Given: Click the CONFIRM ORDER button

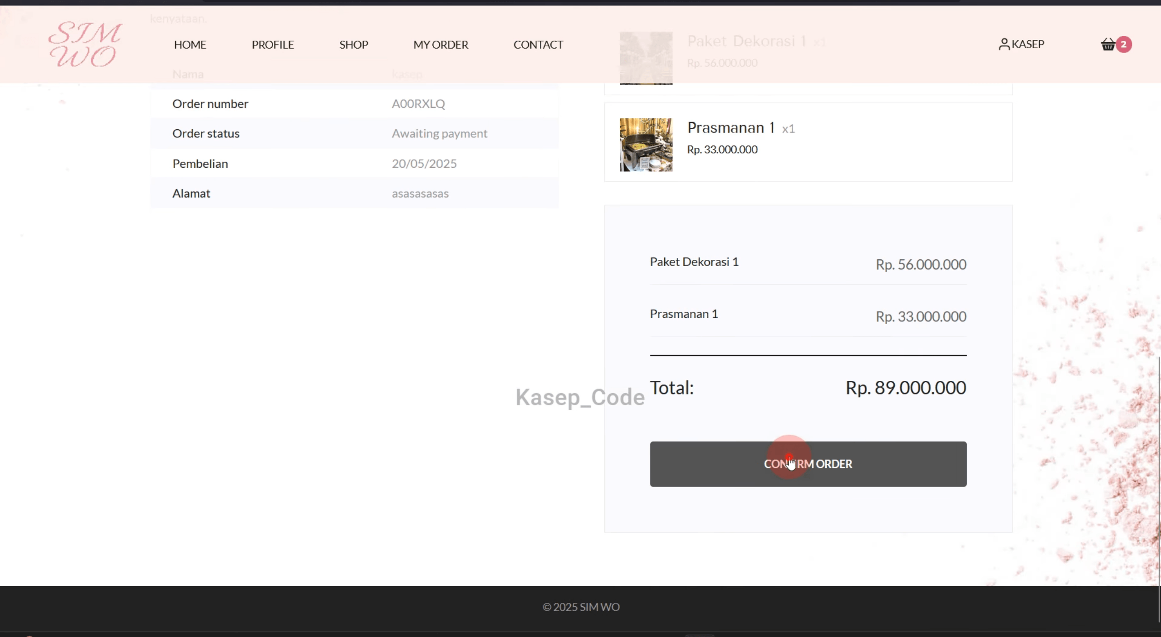Looking at the screenshot, I should [808, 464].
